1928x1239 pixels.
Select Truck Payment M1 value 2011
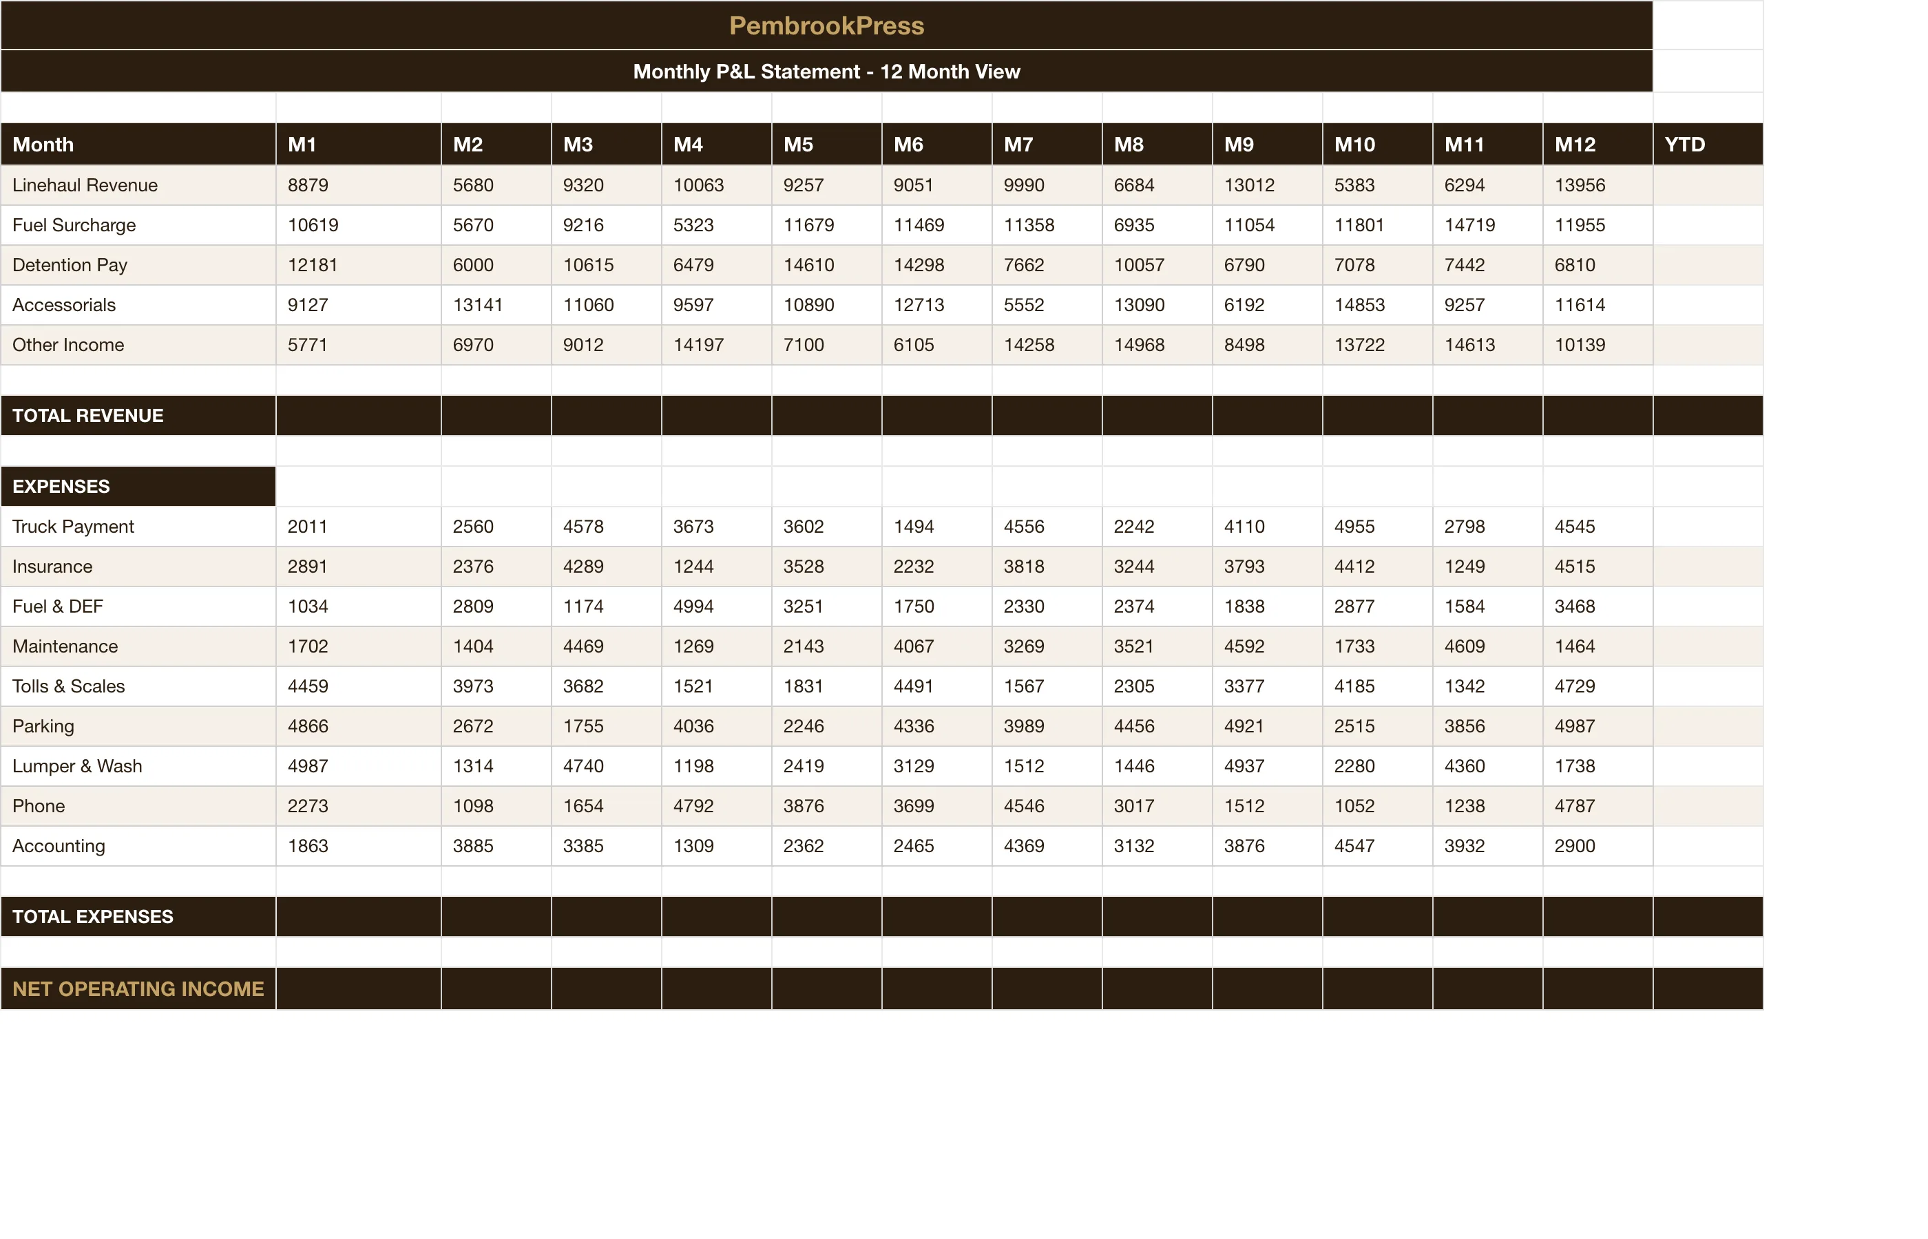pos(358,526)
